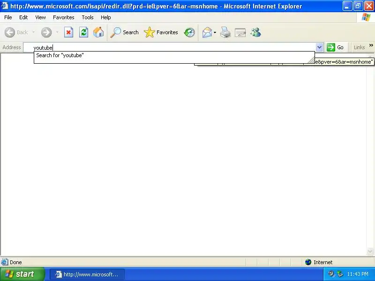Click the Done status bar text
Viewport: 375px width, 281px height.
[16, 262]
